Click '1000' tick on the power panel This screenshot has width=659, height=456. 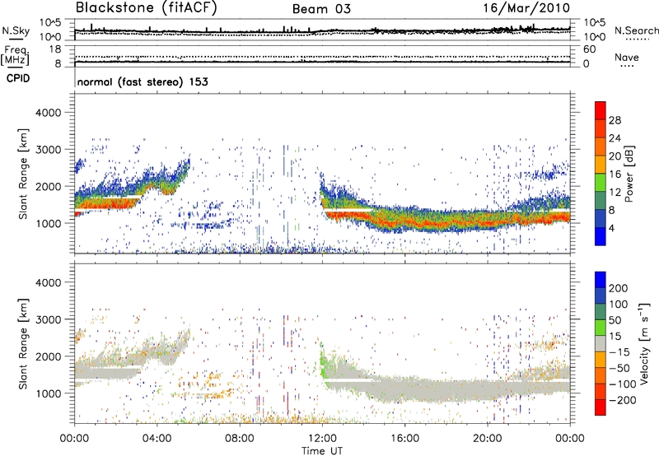(x=49, y=223)
